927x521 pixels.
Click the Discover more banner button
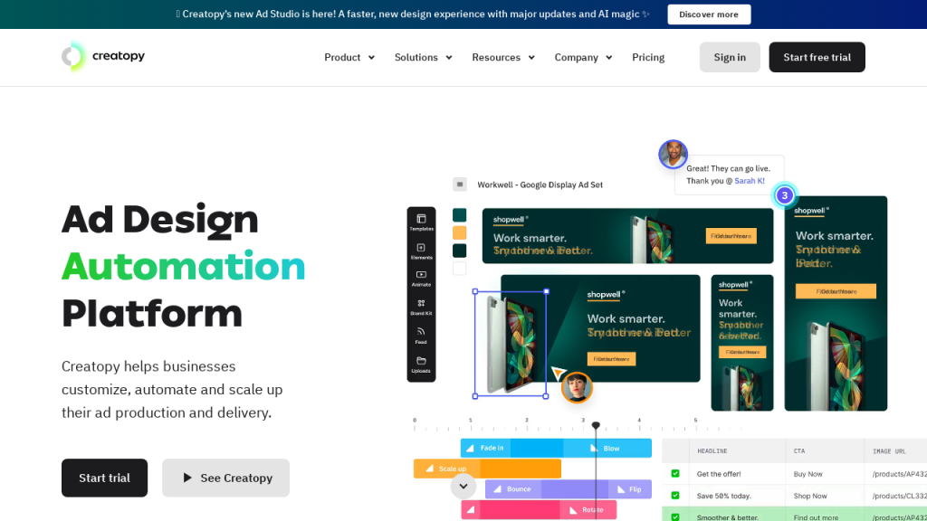(709, 14)
